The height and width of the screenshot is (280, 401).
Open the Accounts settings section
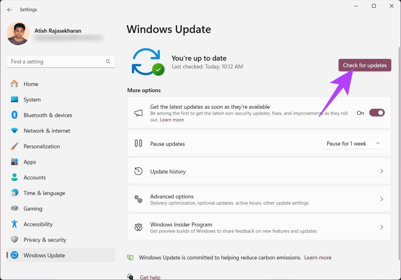(x=34, y=177)
